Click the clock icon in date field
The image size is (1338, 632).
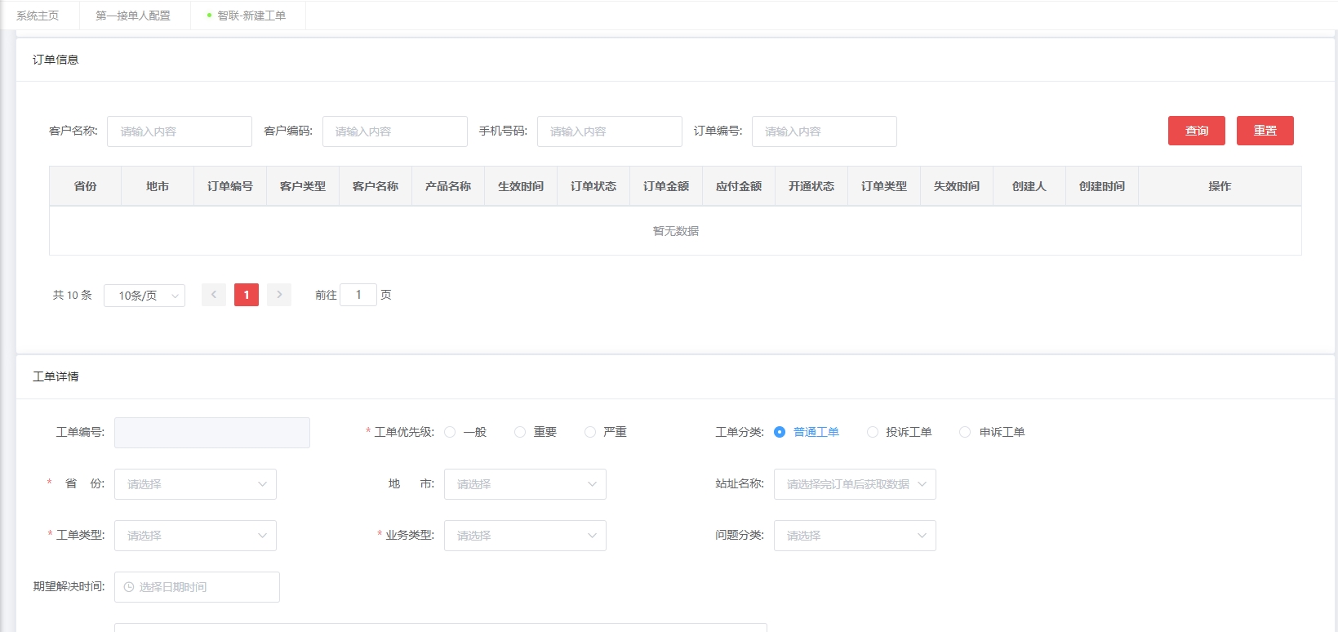click(129, 587)
